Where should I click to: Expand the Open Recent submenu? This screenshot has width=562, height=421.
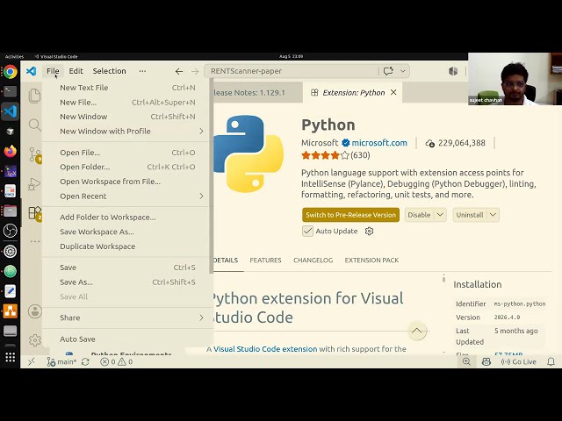tap(127, 196)
